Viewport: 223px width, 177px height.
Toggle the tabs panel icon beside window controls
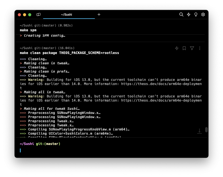[x=38, y=15]
